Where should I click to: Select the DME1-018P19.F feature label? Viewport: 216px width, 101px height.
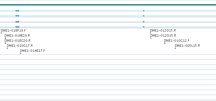coord(13,30)
